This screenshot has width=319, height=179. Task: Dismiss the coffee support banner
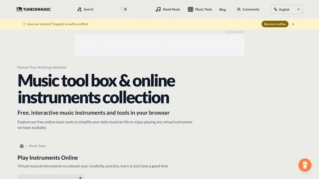[x=293, y=24]
